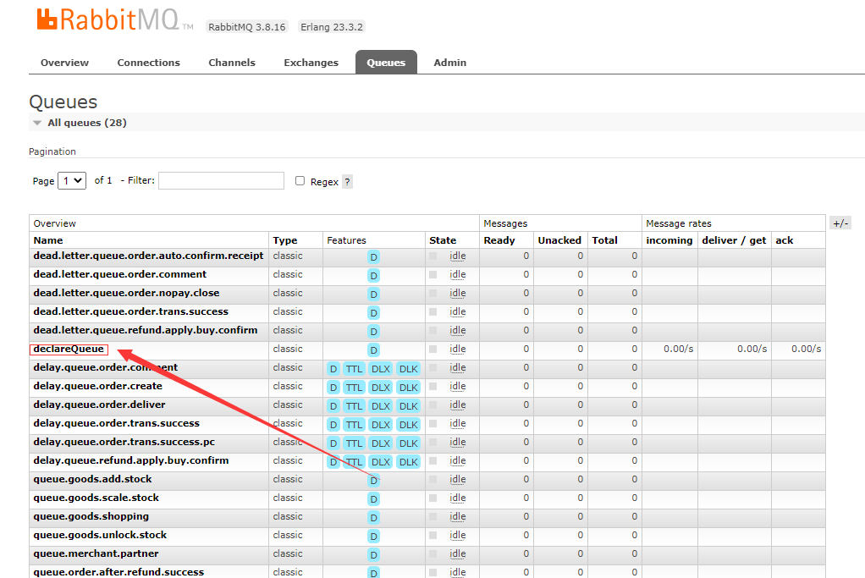Click DLX badge for delay.queue.order.deliver

click(x=381, y=406)
